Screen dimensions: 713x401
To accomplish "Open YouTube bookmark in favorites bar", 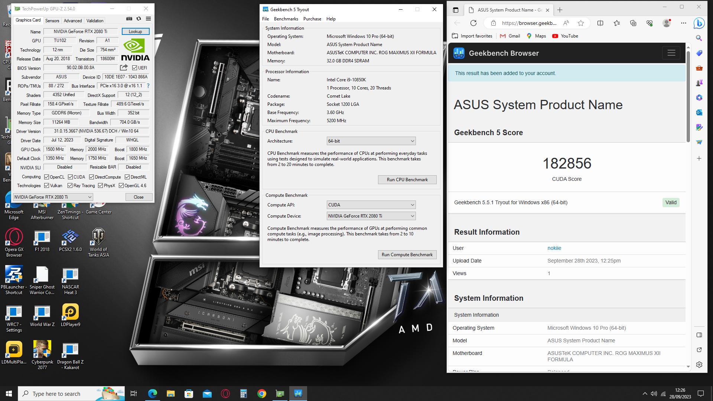I will (565, 36).
